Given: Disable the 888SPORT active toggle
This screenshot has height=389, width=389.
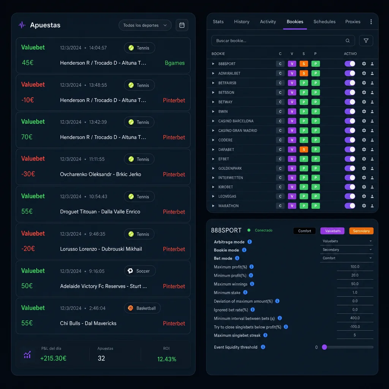Looking at the screenshot, I should pyautogui.click(x=349, y=64).
